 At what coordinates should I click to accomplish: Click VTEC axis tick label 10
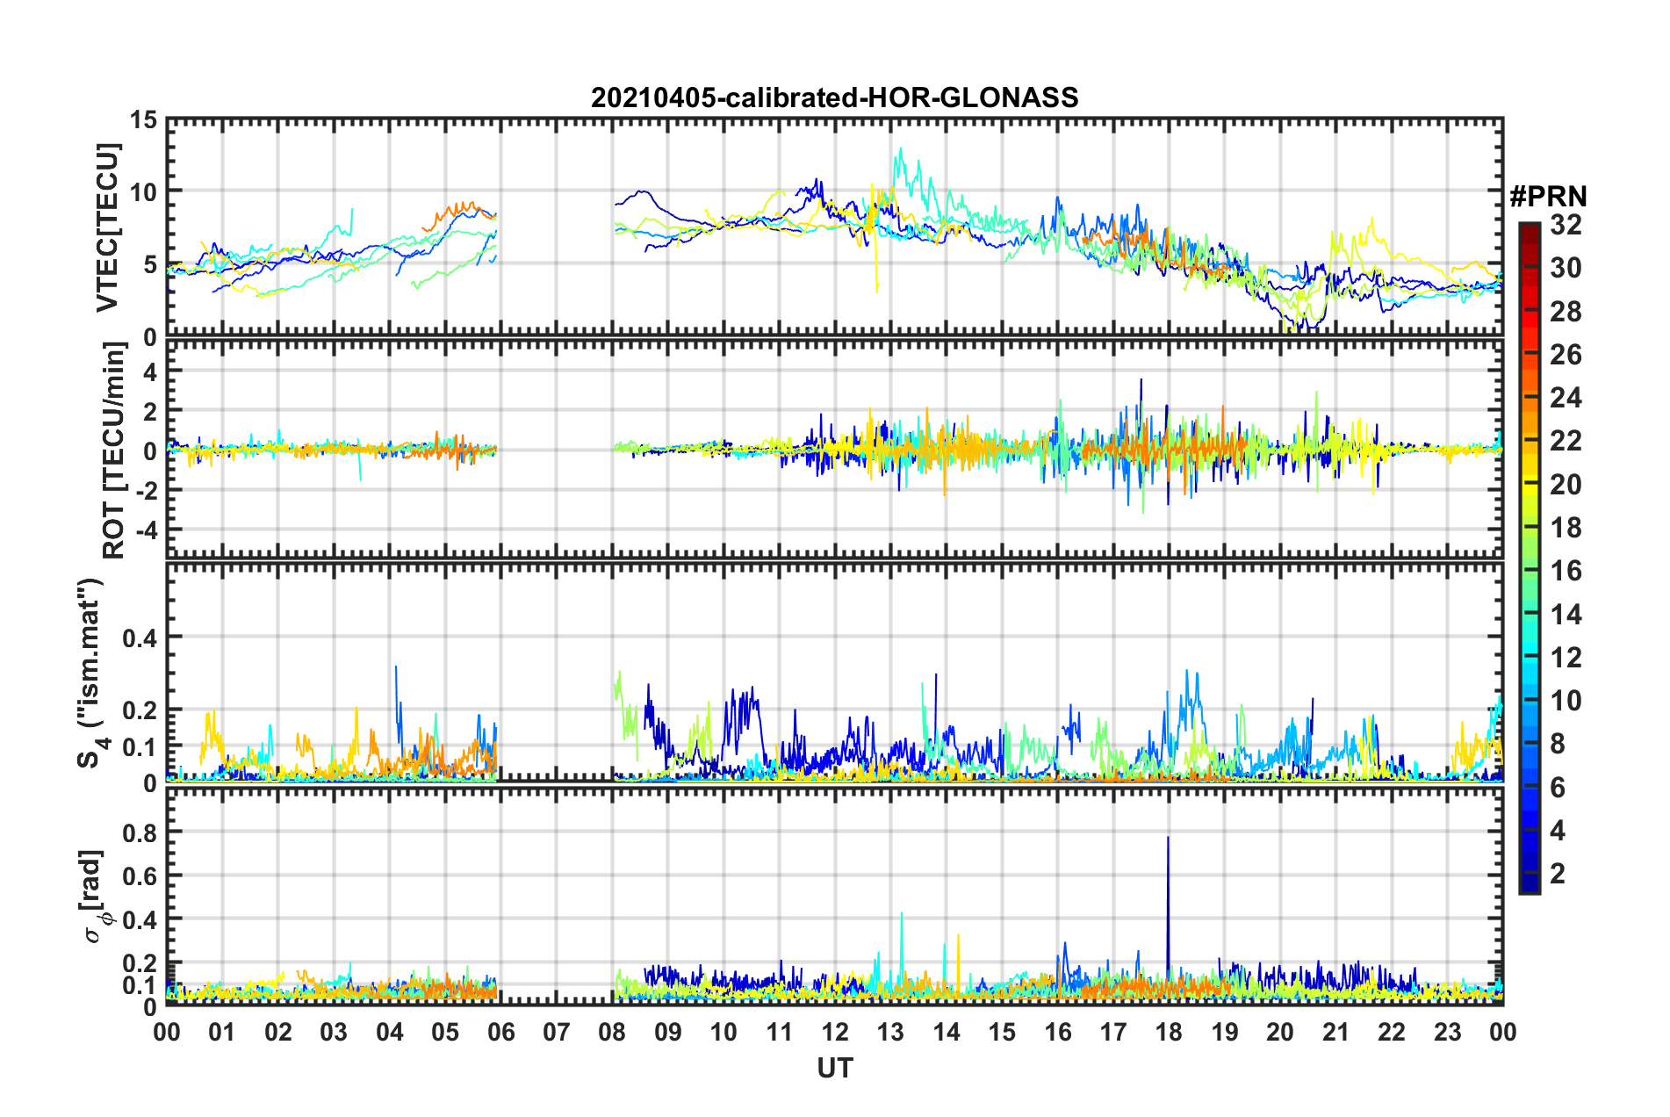coord(142,191)
